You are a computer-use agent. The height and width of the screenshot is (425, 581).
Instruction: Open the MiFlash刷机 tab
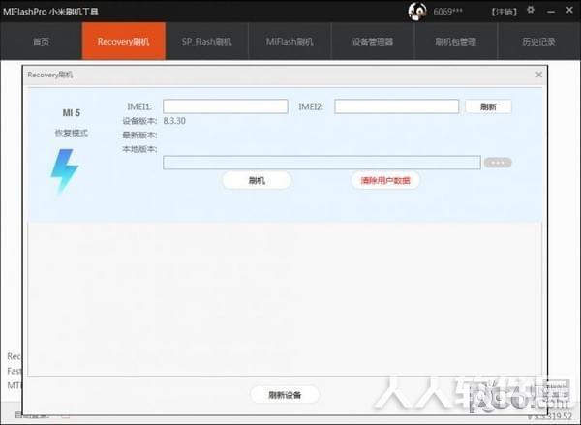(x=290, y=41)
